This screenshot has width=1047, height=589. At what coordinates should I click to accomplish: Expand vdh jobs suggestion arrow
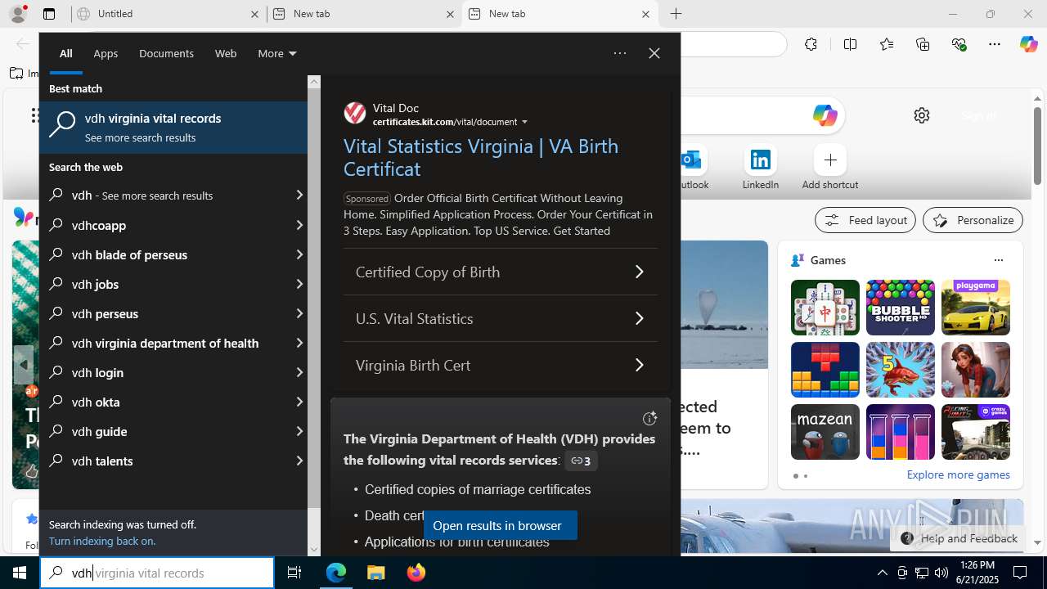pyautogui.click(x=299, y=284)
